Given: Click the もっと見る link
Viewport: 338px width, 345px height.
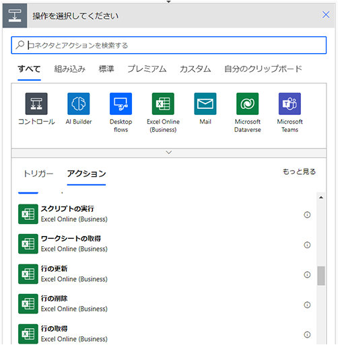Looking at the screenshot, I should 299,171.
